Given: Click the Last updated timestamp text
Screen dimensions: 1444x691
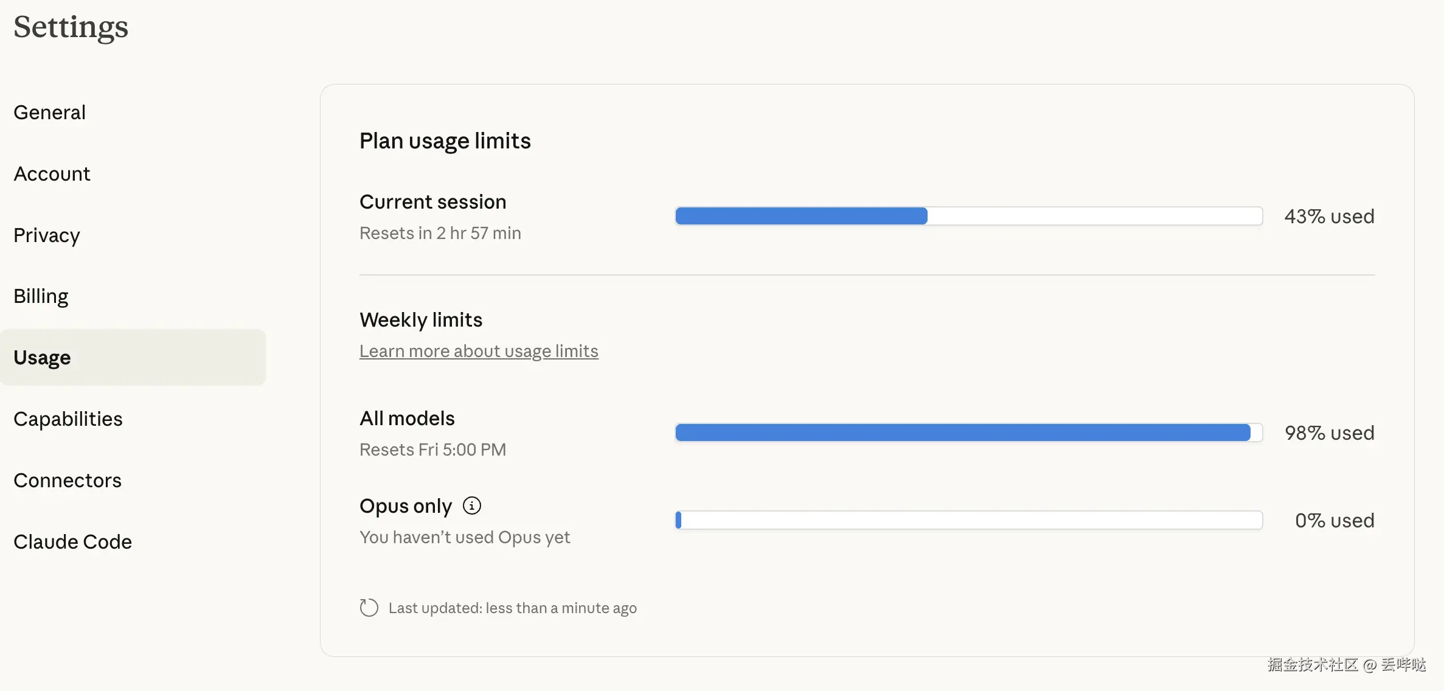Looking at the screenshot, I should point(512,608).
